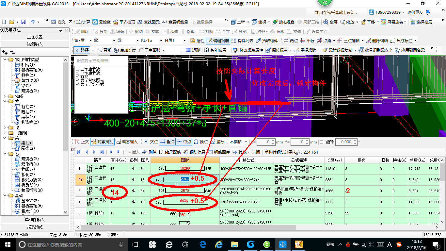
Task: Click 拾取构件 pick component tool
Action: 267,41
